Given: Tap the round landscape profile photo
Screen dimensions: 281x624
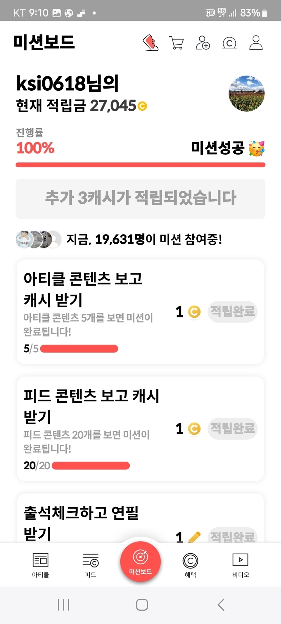Looking at the screenshot, I should click(x=246, y=94).
